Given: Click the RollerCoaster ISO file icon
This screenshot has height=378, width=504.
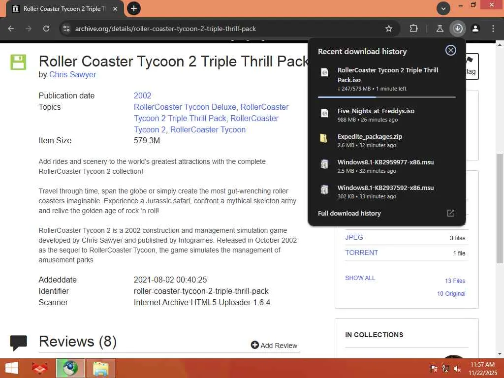Looking at the screenshot, I should click(325, 72).
